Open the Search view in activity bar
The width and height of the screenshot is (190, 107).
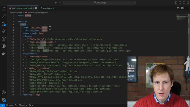coord(4,16)
